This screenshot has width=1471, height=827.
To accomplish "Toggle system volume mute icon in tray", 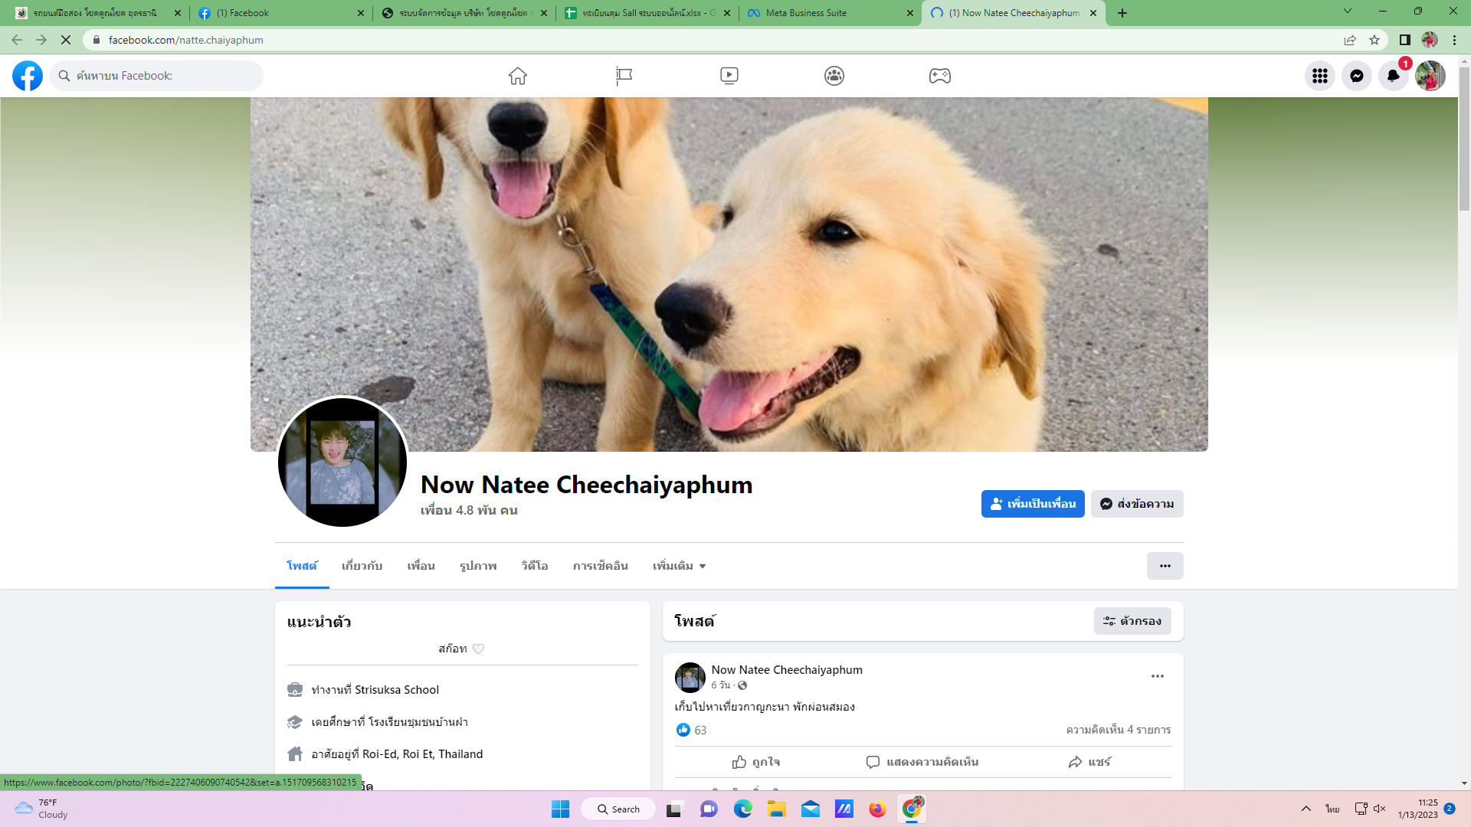I will point(1380,809).
